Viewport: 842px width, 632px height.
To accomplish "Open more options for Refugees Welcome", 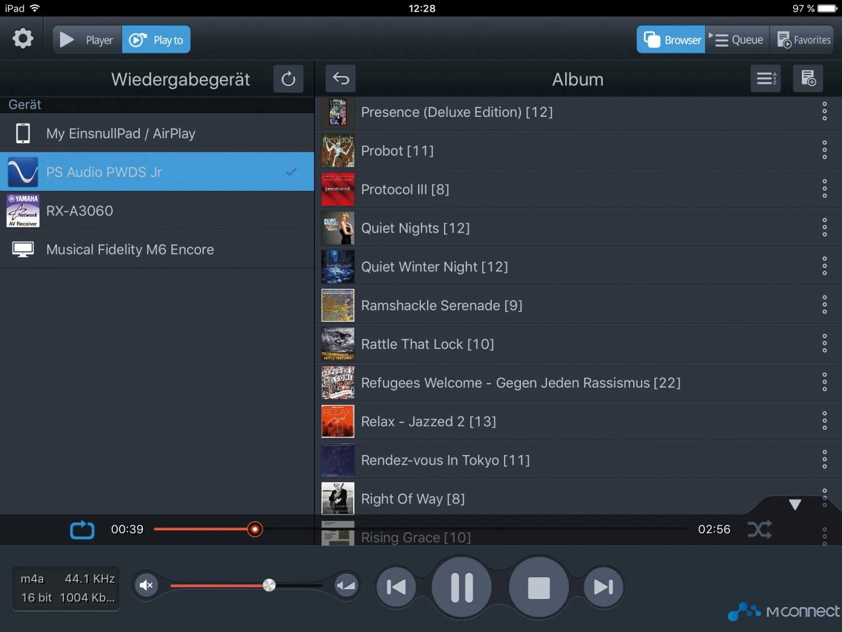I will click(x=824, y=382).
